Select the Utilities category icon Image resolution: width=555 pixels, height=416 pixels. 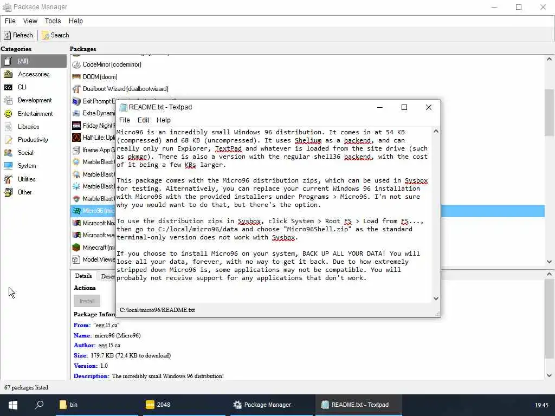tap(8, 179)
